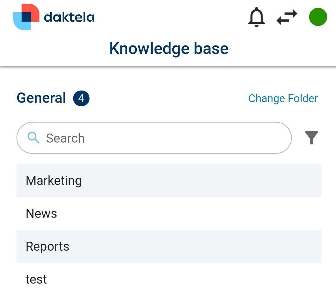Select the News label text
Image resolution: width=336 pixels, height=299 pixels.
41,214
